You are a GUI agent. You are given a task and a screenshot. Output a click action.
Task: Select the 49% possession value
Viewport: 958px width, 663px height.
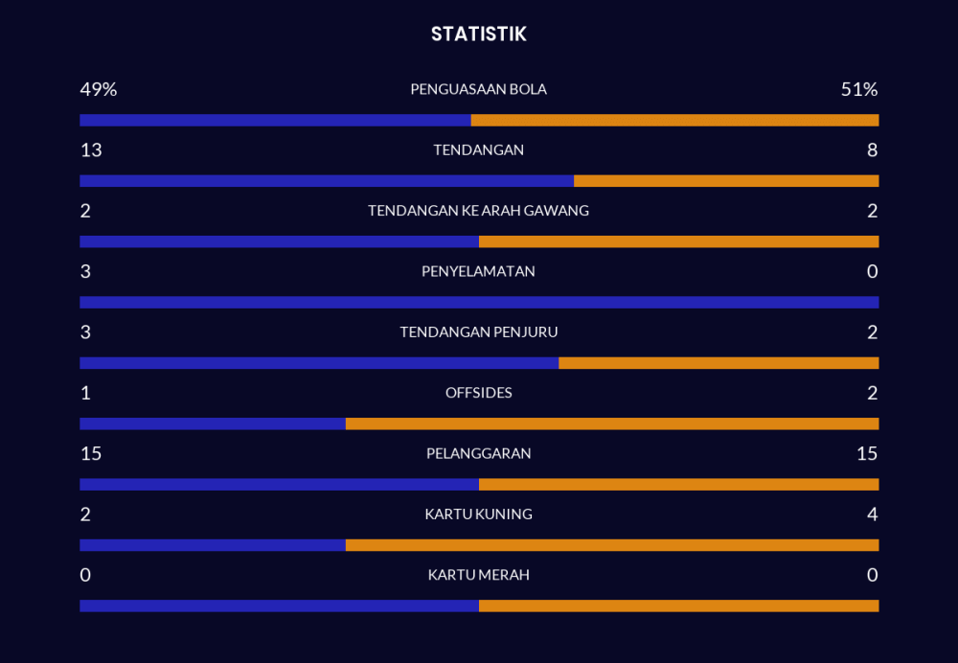coord(98,90)
